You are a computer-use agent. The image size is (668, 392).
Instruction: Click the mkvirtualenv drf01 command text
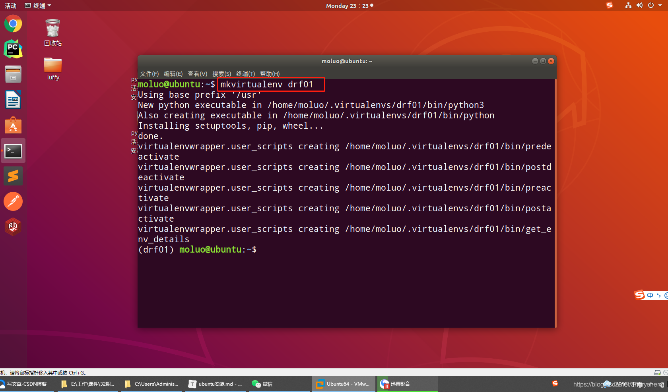coord(267,85)
